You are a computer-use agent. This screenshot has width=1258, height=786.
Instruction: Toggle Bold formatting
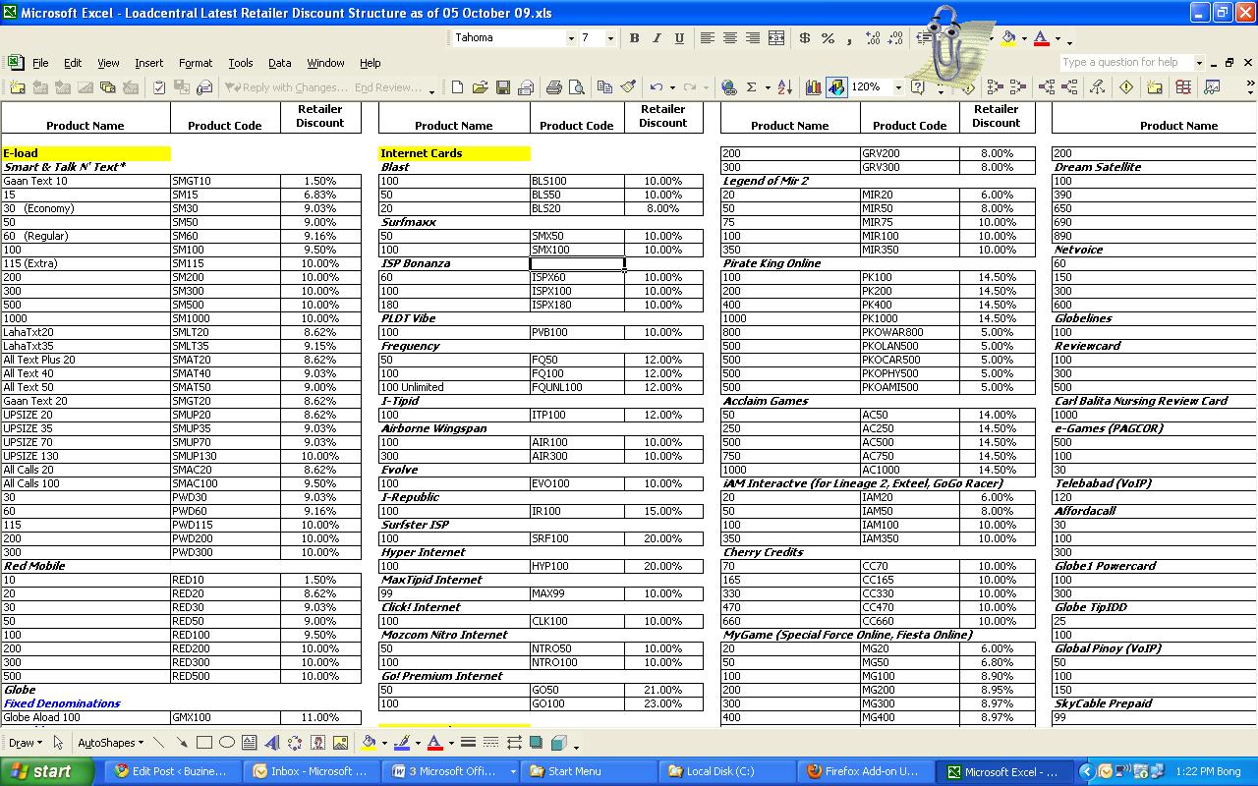coord(634,38)
